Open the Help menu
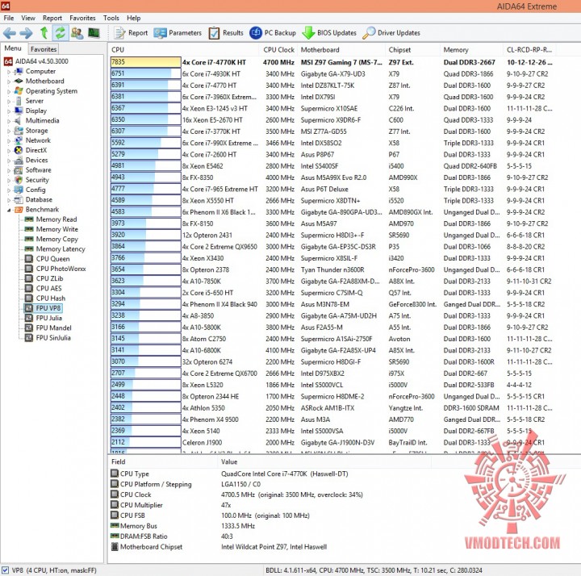Viewport: 581px width, 576px height. (133, 18)
